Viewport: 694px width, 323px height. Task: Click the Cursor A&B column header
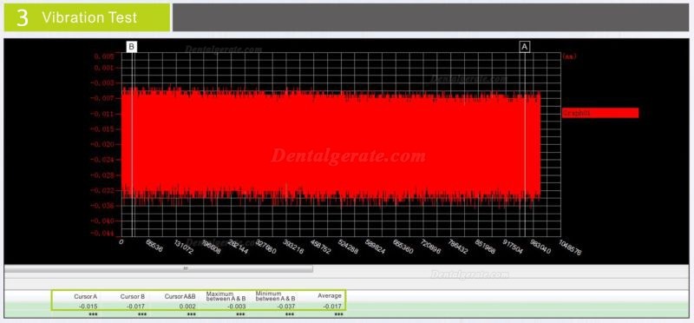(x=180, y=296)
